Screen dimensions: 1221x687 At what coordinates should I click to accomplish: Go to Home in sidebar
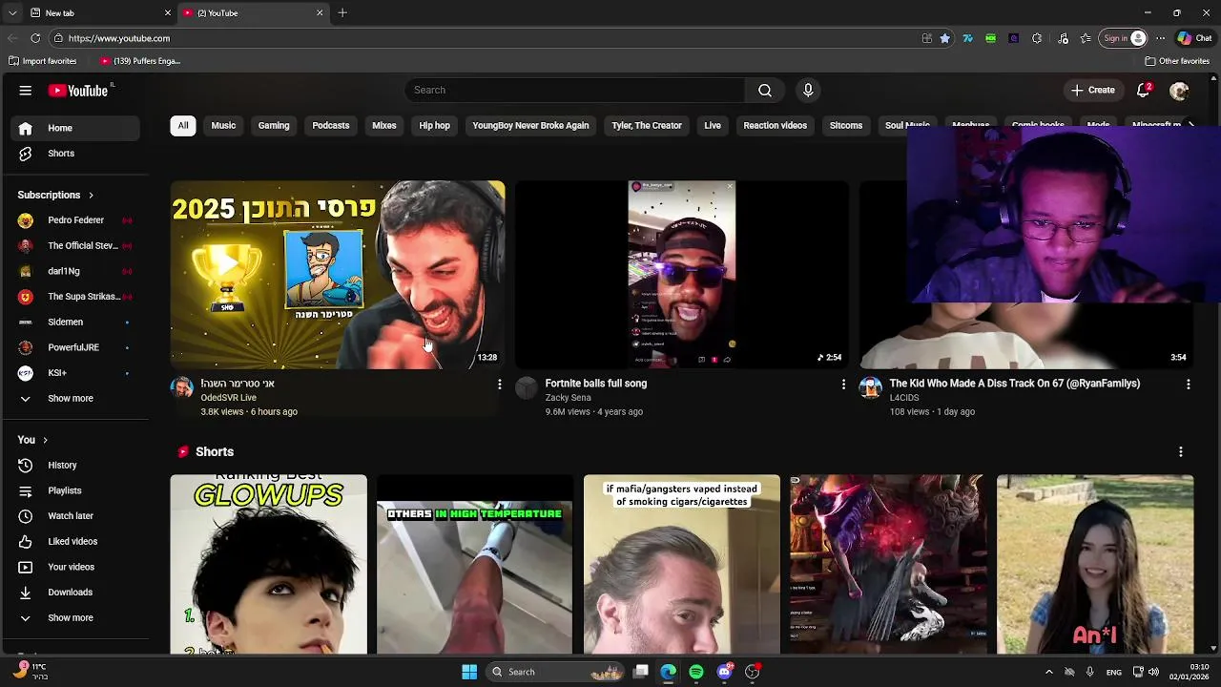pos(75,128)
